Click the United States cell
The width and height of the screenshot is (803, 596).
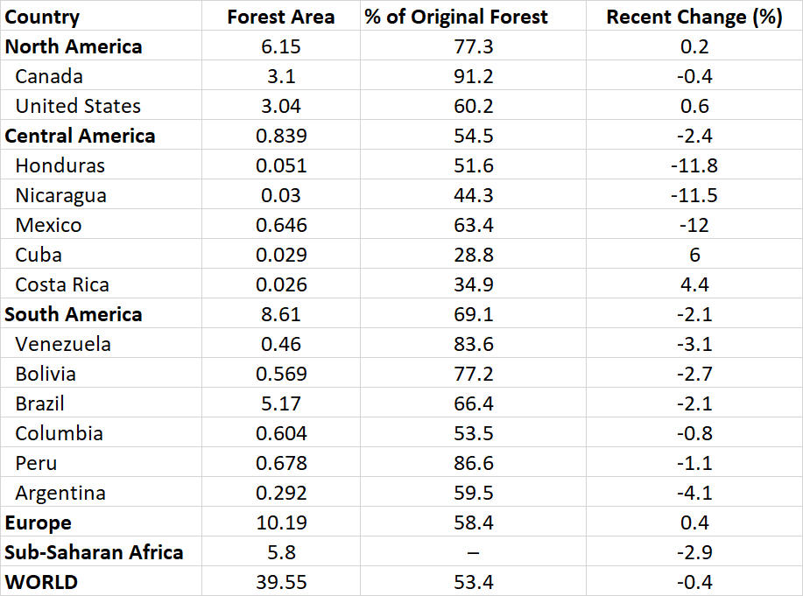tap(78, 106)
